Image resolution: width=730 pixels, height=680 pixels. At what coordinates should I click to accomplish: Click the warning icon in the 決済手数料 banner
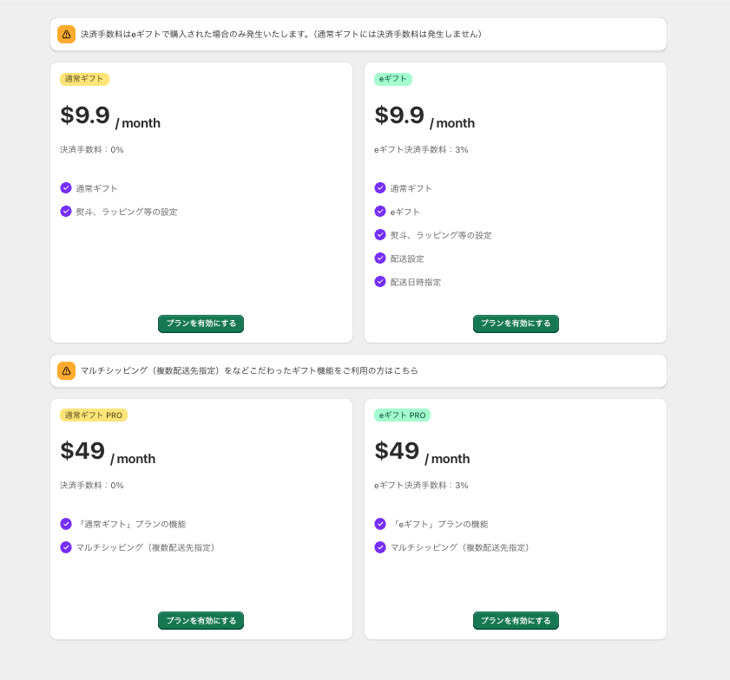coord(66,35)
